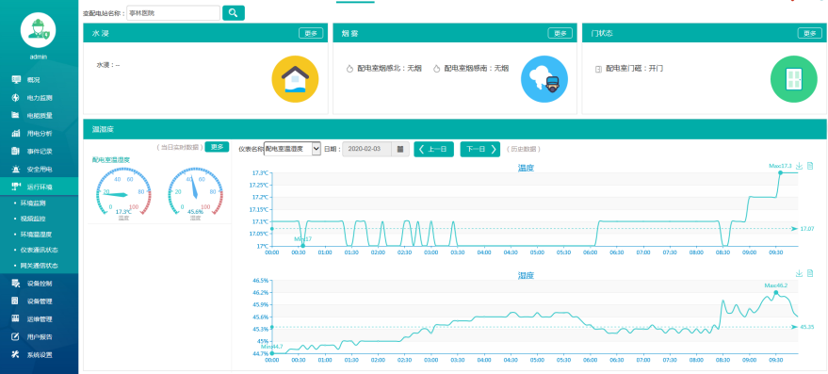Click the door icon beside 配电室门磁

(x=598, y=69)
